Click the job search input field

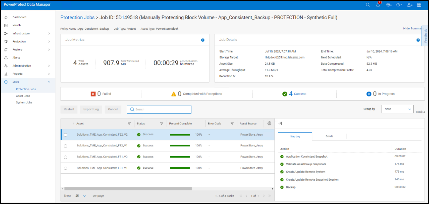click(x=159, y=109)
